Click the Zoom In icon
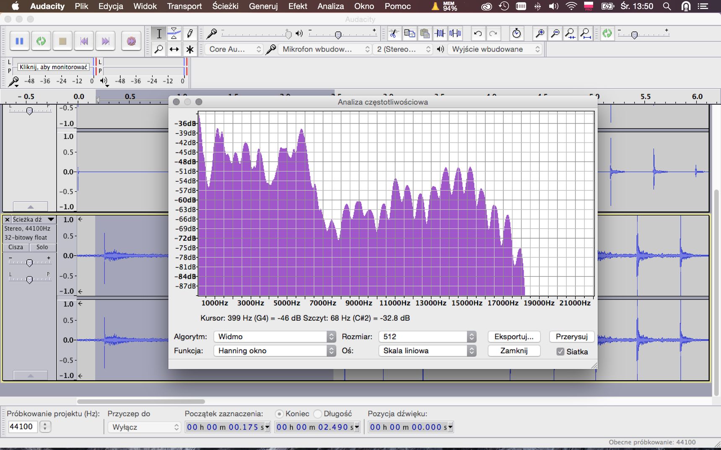The width and height of the screenshot is (721, 450). click(540, 33)
